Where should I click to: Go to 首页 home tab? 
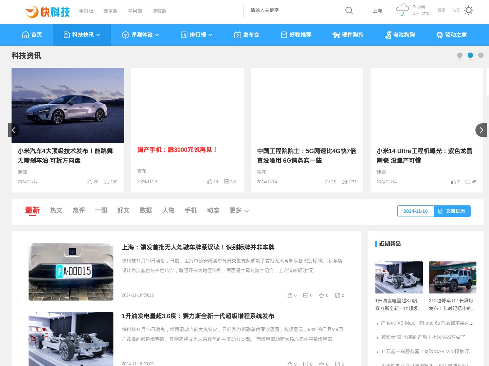(x=32, y=35)
